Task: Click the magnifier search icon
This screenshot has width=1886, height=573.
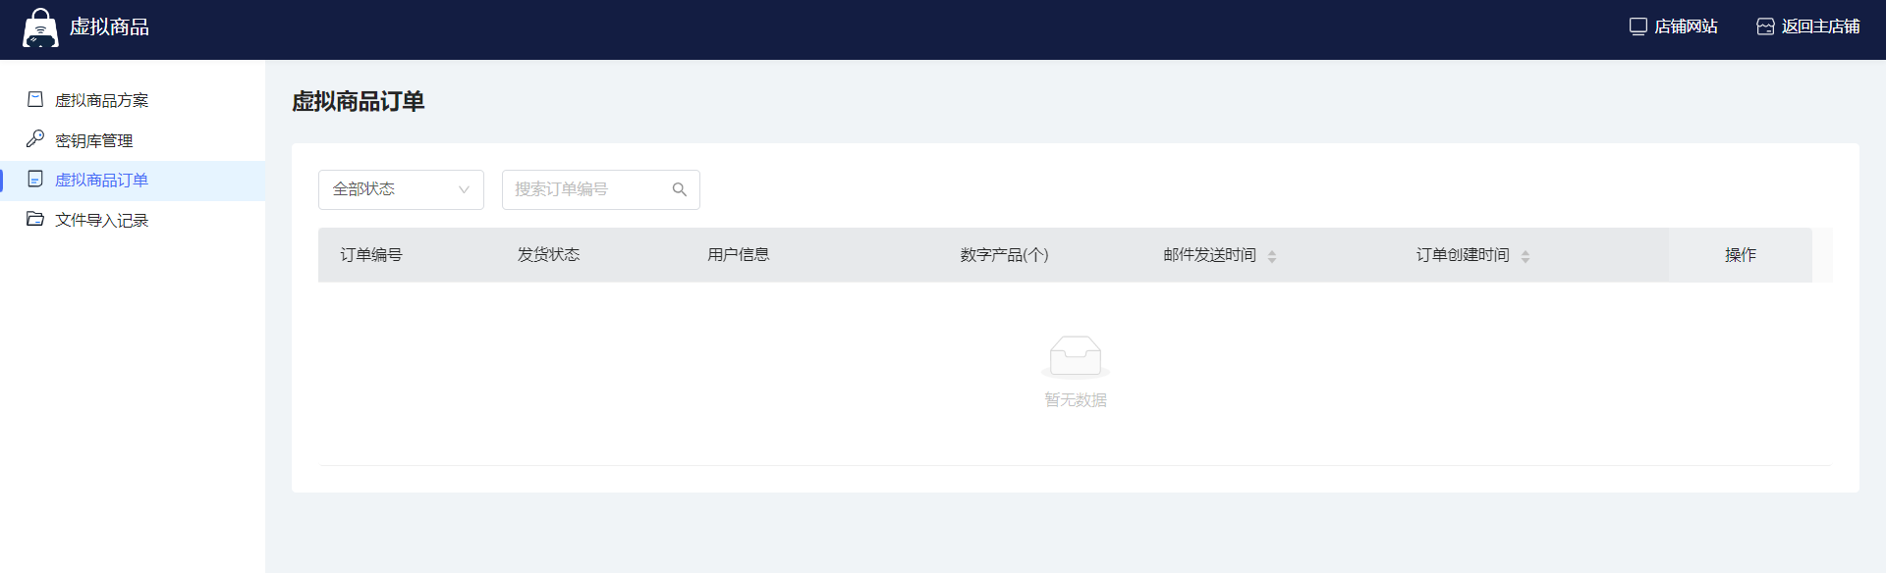Action: click(x=679, y=189)
